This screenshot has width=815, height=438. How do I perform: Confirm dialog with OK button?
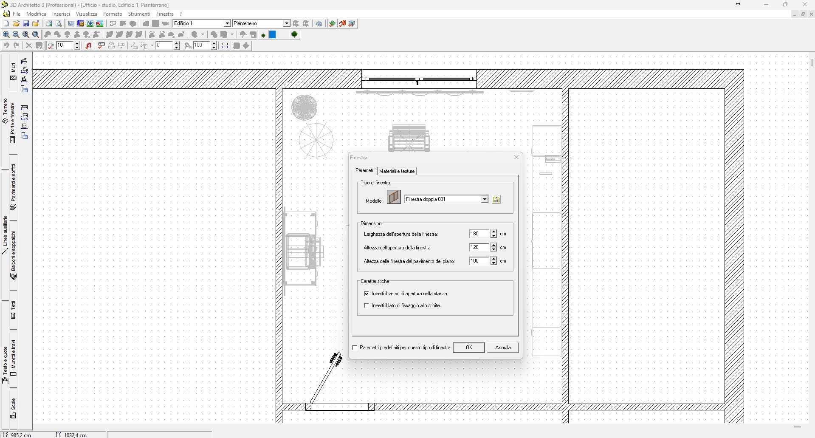(x=469, y=348)
